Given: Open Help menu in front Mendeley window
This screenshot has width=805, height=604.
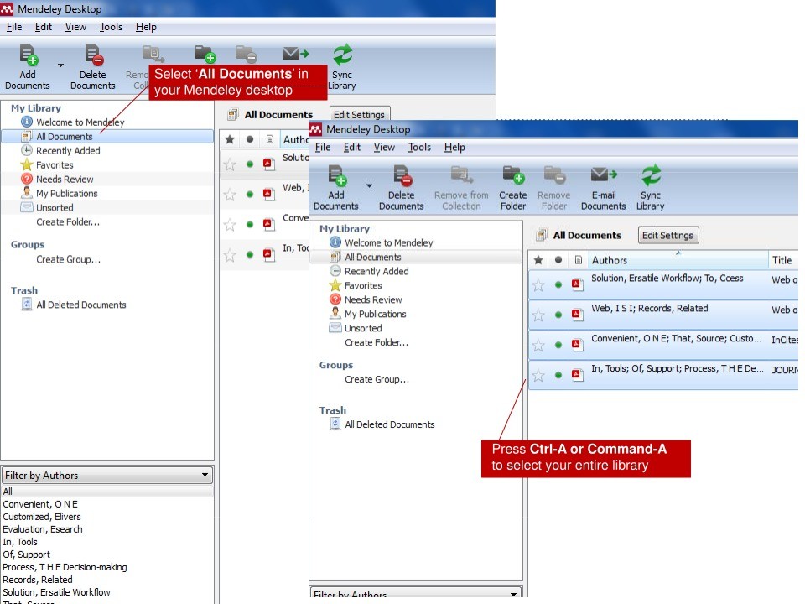Looking at the screenshot, I should (x=454, y=148).
